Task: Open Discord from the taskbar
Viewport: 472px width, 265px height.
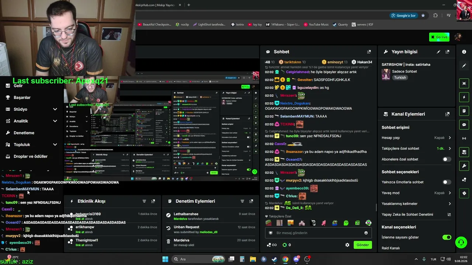Action: [x=296, y=259]
